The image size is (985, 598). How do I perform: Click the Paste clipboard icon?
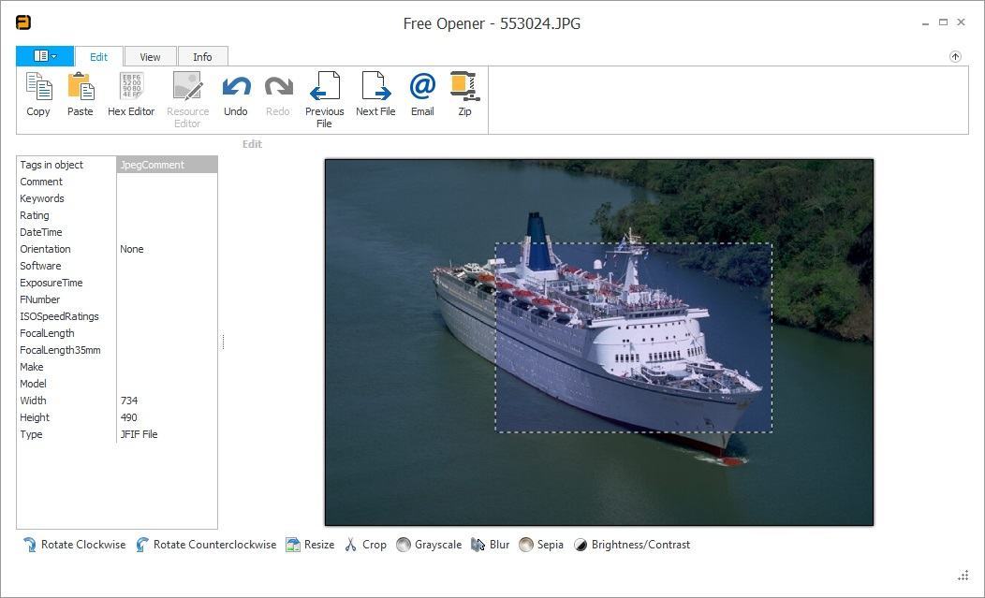coord(81,86)
